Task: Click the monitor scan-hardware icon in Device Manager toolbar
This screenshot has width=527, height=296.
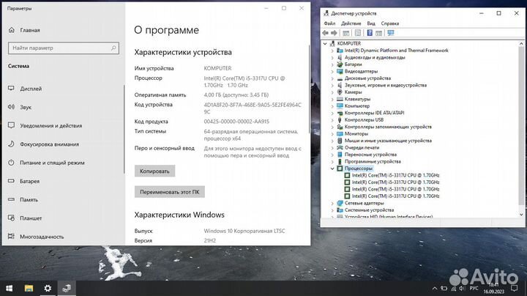Action: [x=391, y=33]
